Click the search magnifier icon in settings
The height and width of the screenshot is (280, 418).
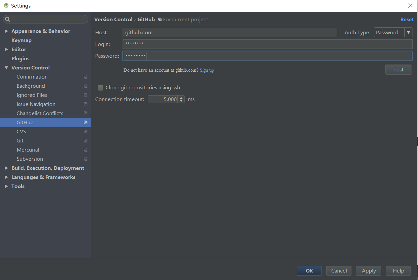coord(8,19)
